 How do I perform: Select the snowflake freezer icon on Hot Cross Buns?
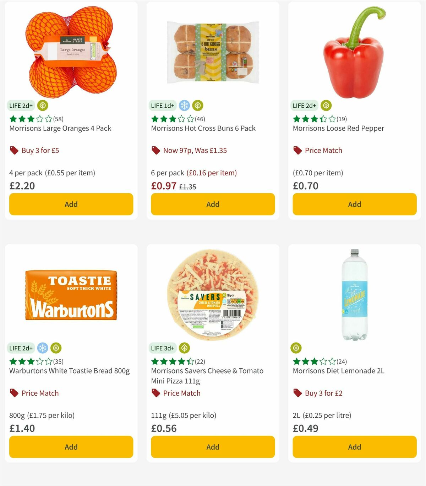(x=185, y=105)
